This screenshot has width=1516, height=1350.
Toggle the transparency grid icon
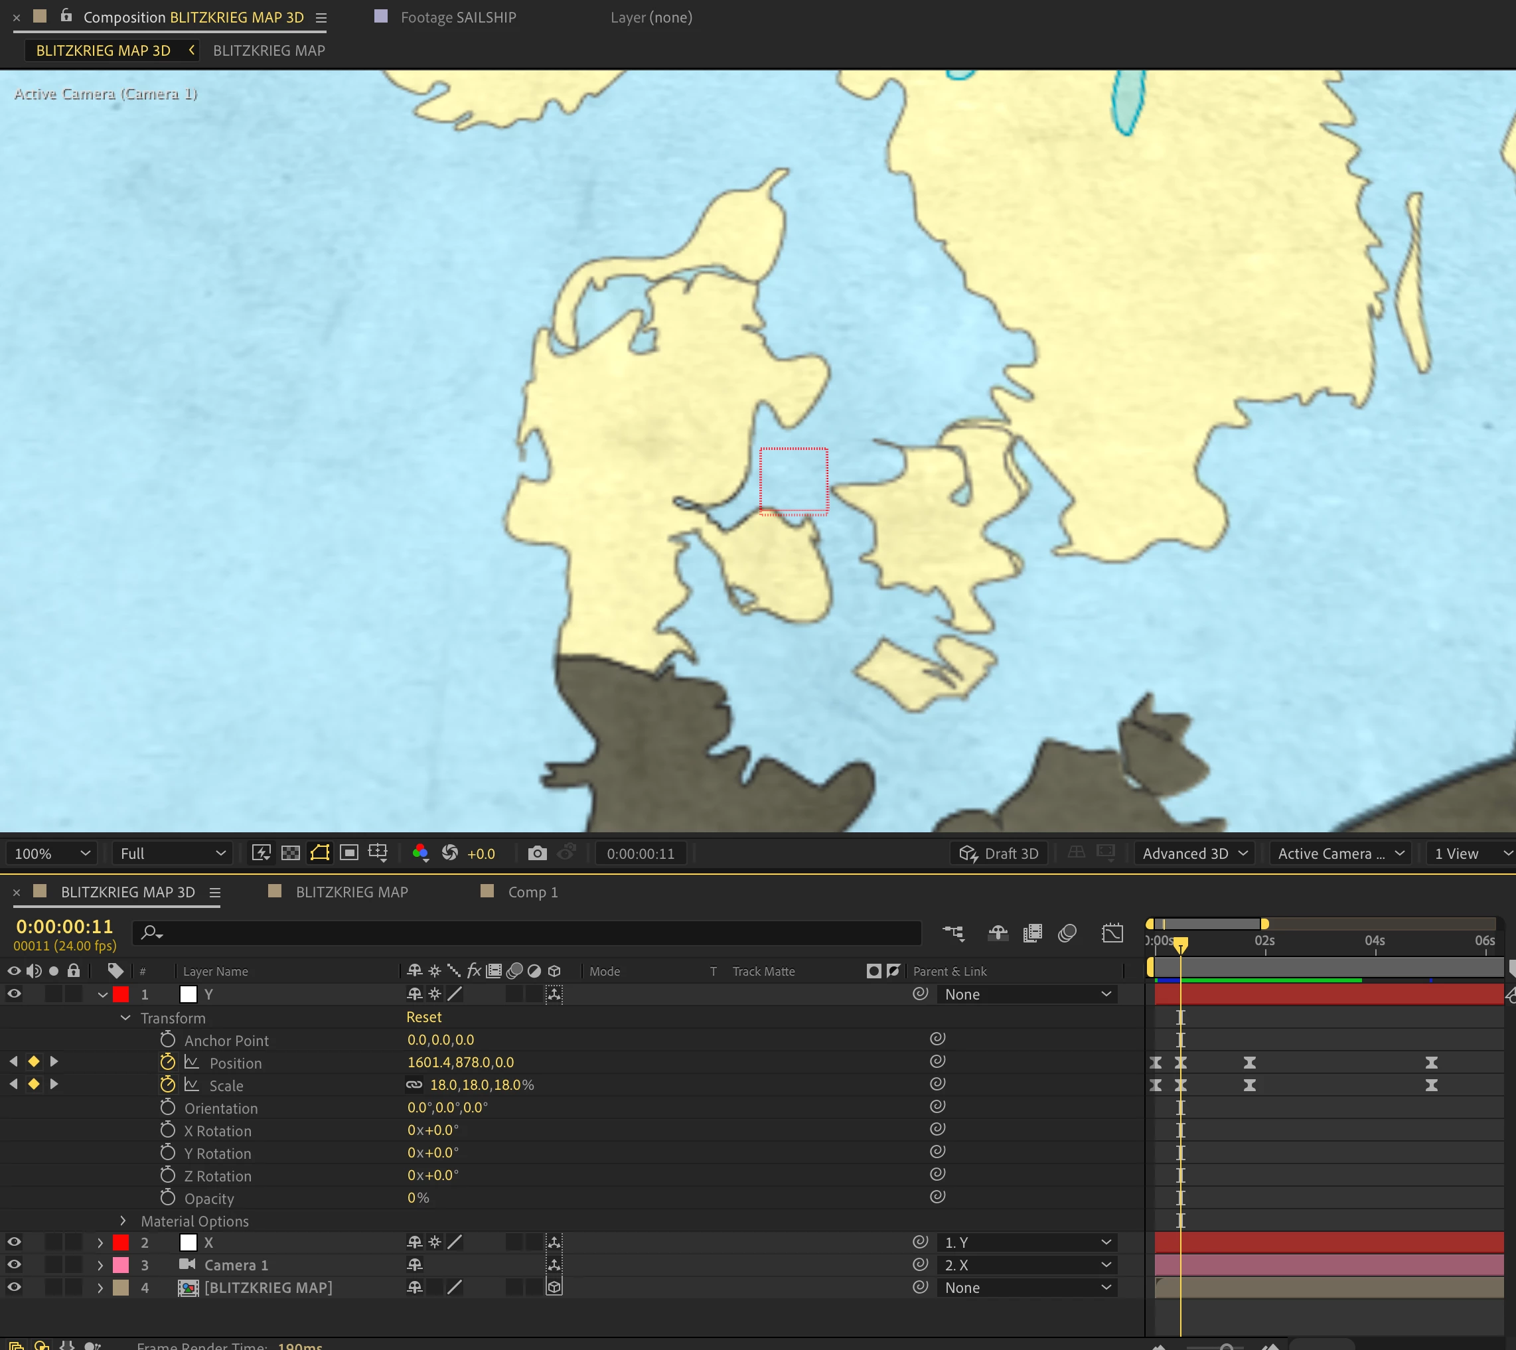tap(291, 853)
